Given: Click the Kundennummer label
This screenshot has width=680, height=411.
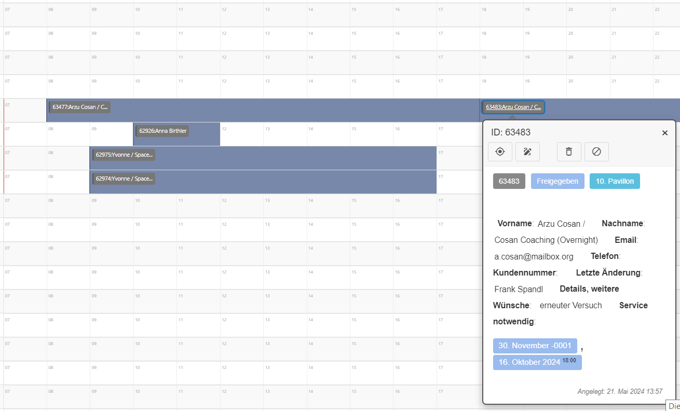Looking at the screenshot, I should [525, 273].
